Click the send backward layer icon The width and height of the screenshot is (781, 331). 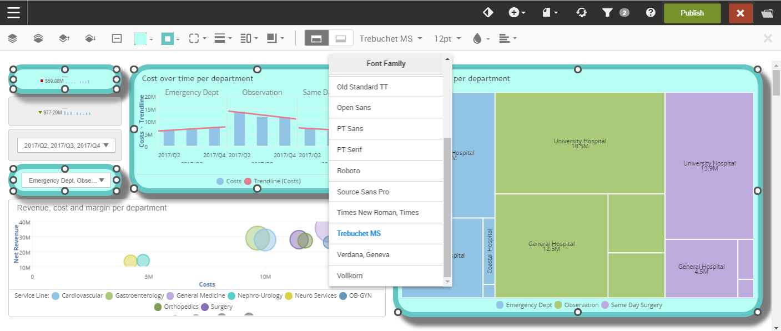90,38
